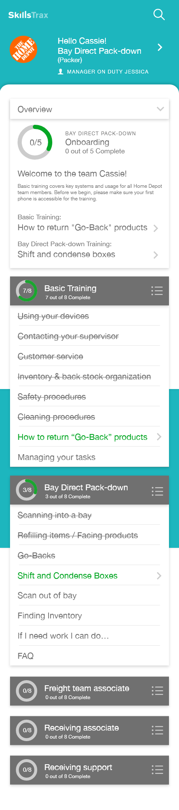Collapse the Overview section chevron
Image resolution: width=179 pixels, height=810 pixels.
click(x=160, y=109)
